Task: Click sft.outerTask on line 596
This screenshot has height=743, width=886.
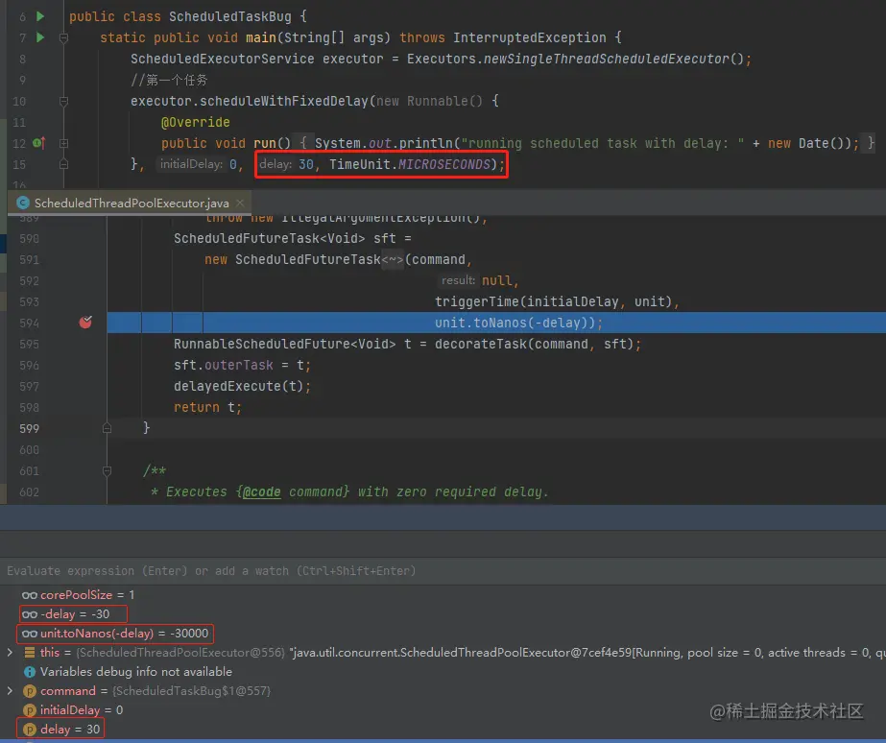Action: (224, 365)
